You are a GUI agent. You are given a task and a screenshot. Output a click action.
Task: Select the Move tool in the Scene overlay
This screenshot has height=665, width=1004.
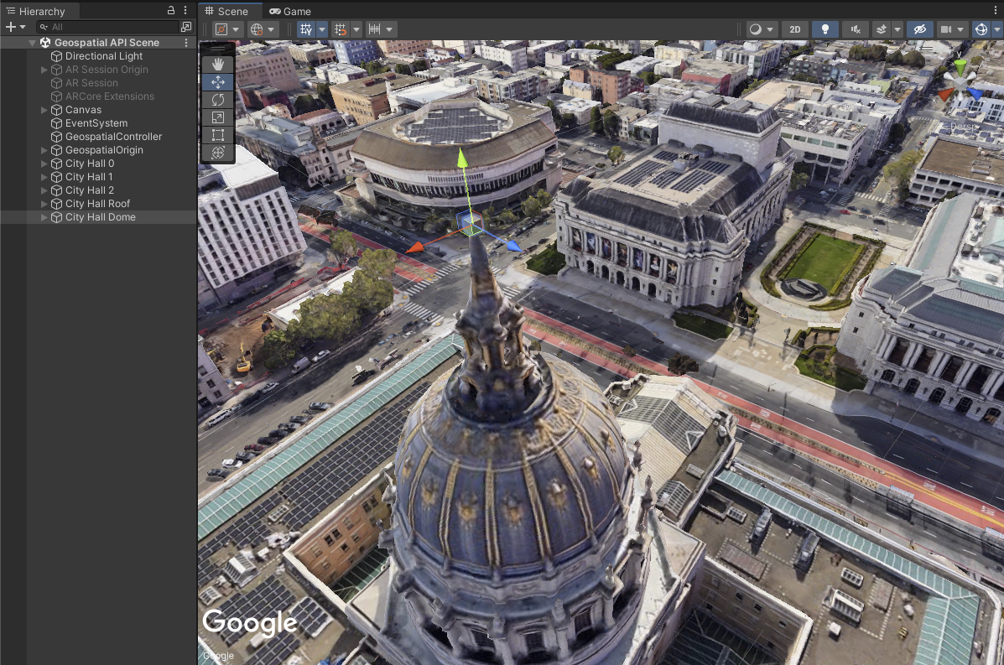pyautogui.click(x=217, y=81)
